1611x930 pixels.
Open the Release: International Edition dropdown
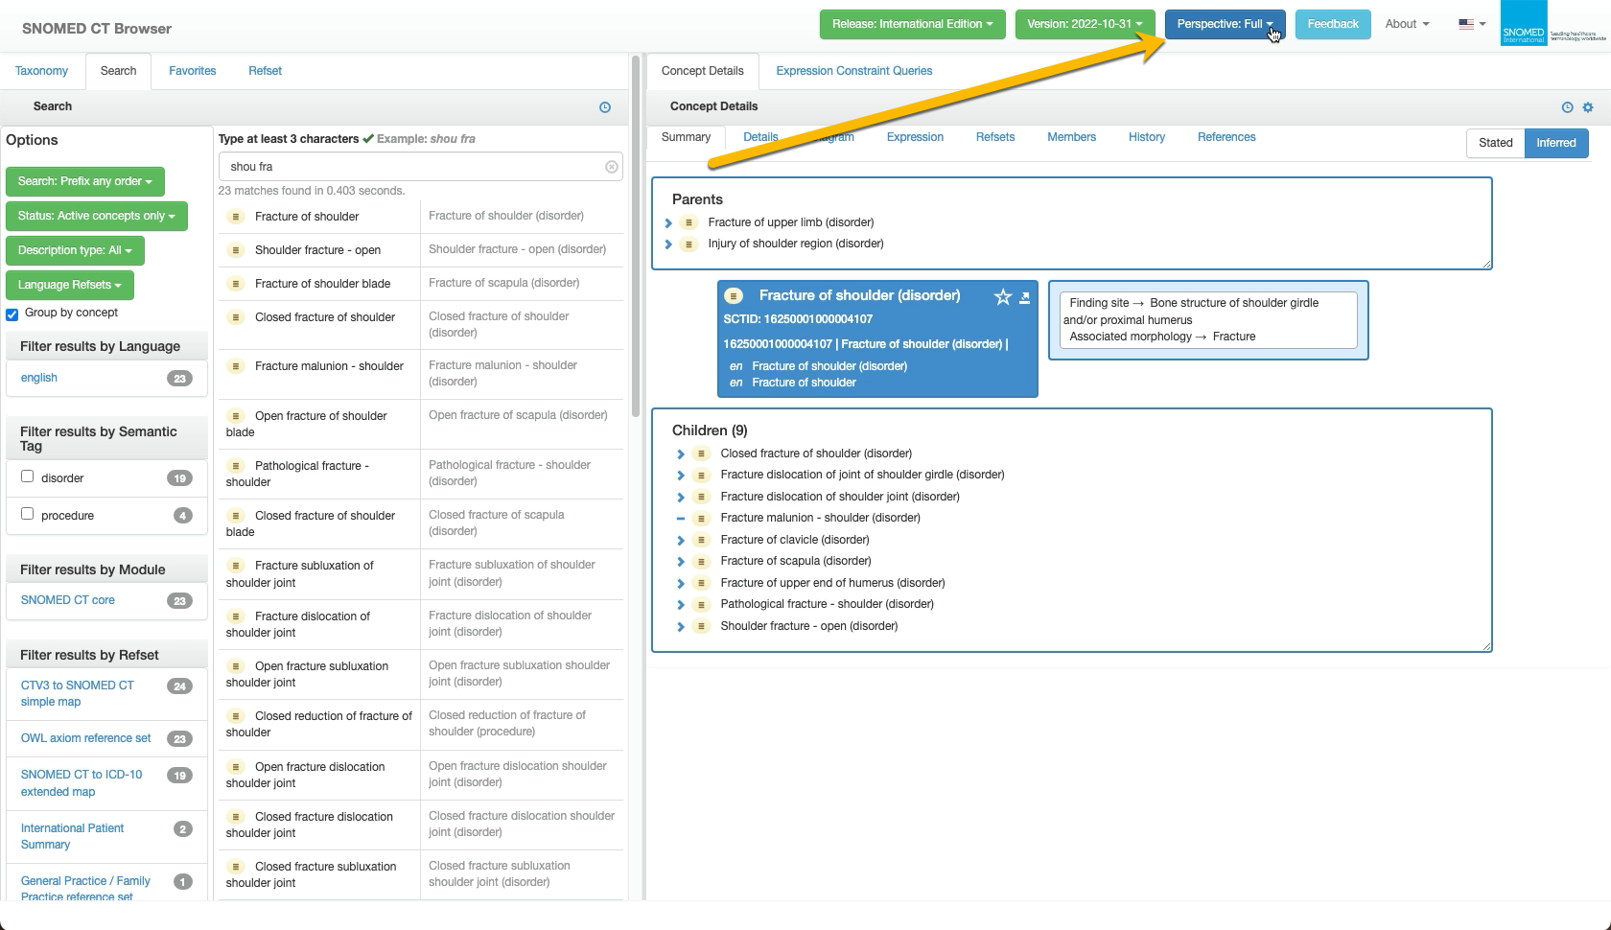coord(912,24)
